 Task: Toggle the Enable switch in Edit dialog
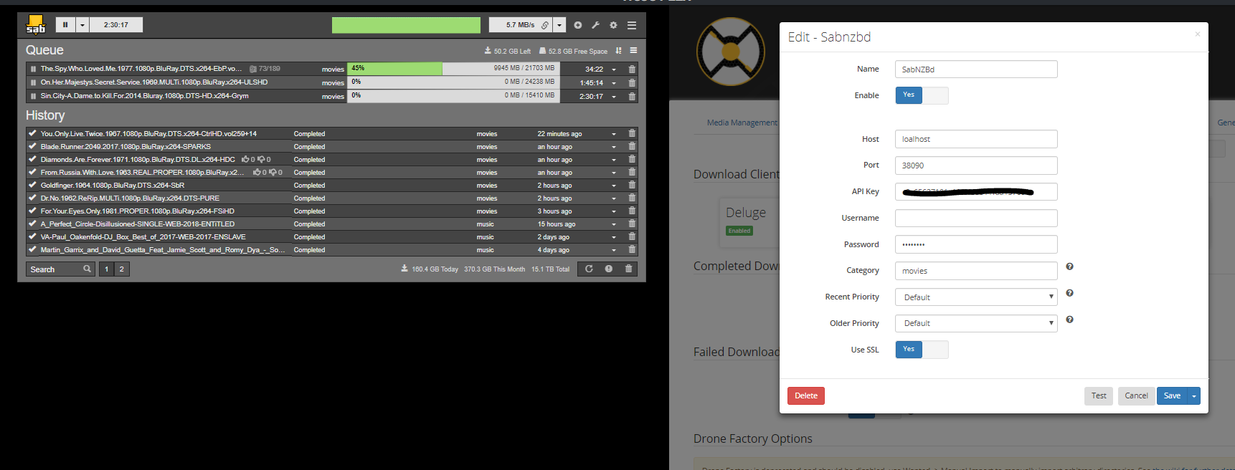[922, 95]
